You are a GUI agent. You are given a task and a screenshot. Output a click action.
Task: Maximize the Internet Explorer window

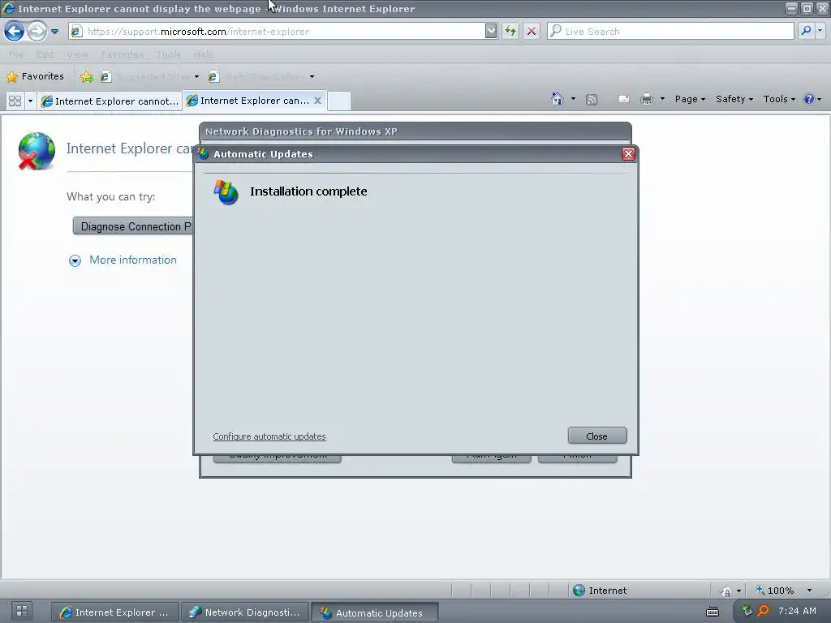coord(807,8)
